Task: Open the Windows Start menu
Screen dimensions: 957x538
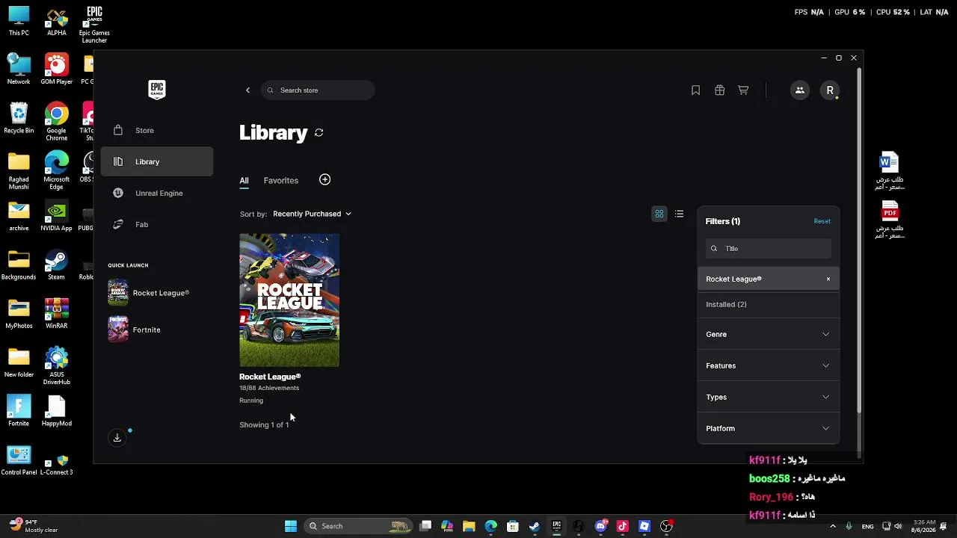Action: tap(291, 526)
